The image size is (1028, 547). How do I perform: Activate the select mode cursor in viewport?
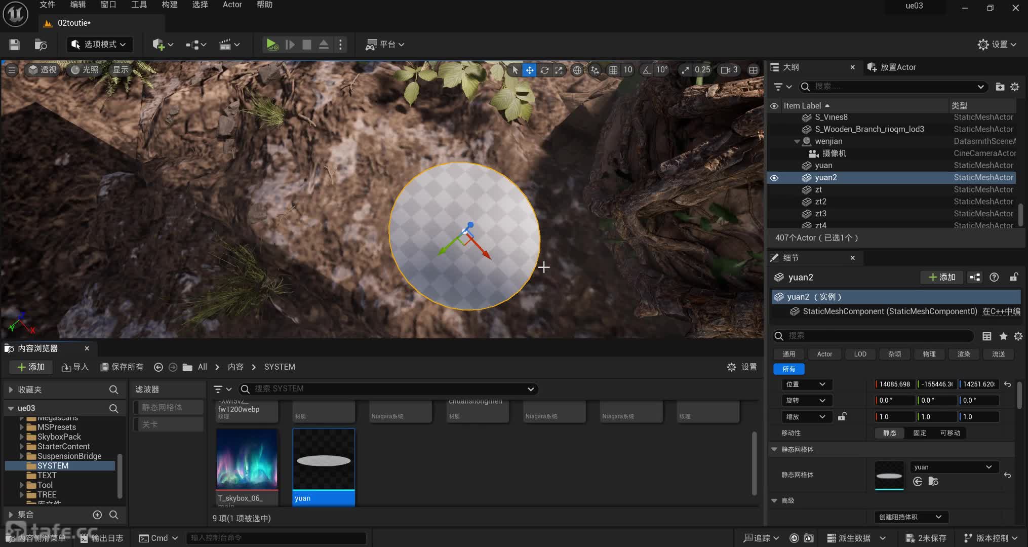(515, 70)
